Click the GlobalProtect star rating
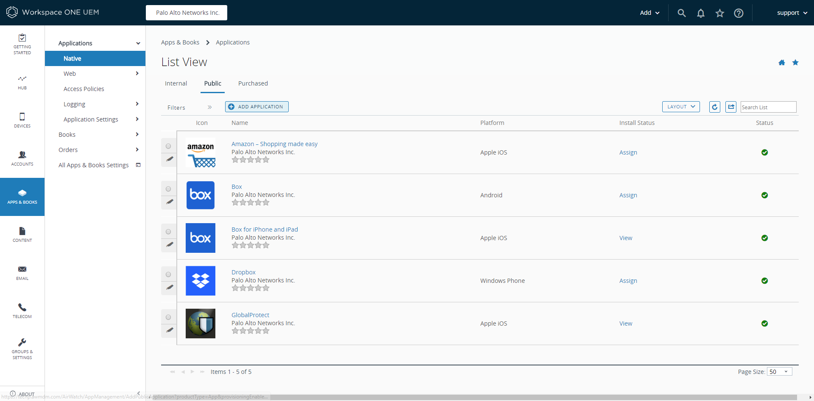The height and width of the screenshot is (401, 814). tap(251, 331)
